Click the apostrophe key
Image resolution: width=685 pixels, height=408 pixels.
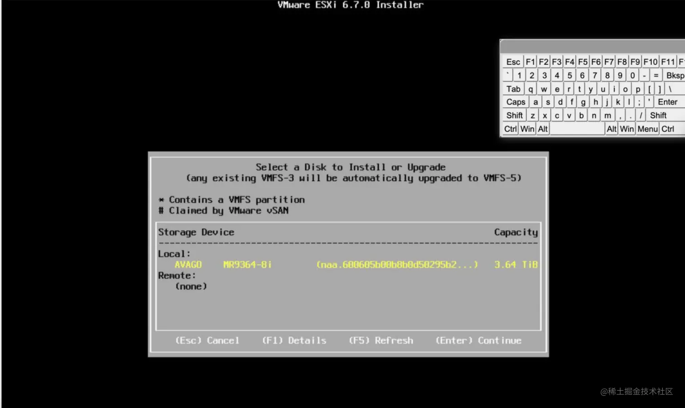649,102
